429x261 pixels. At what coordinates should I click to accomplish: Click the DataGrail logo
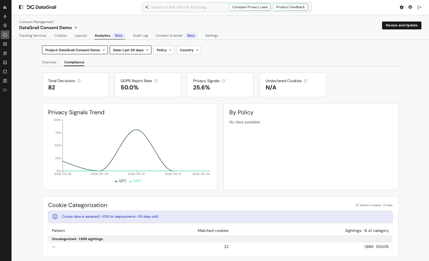pos(42,7)
